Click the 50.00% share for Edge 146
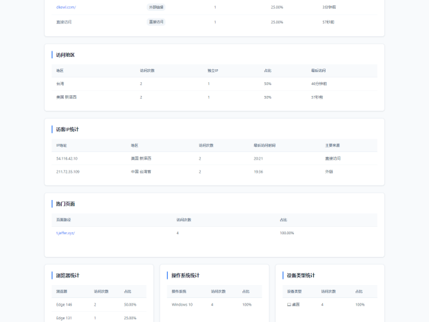The image size is (429, 322). (130, 304)
